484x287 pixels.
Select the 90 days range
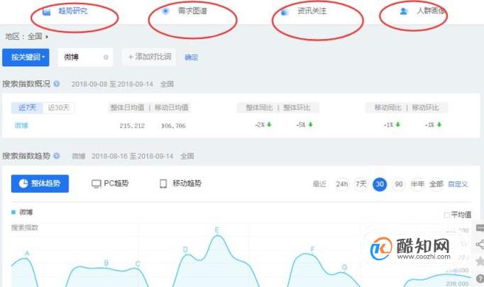point(399,184)
